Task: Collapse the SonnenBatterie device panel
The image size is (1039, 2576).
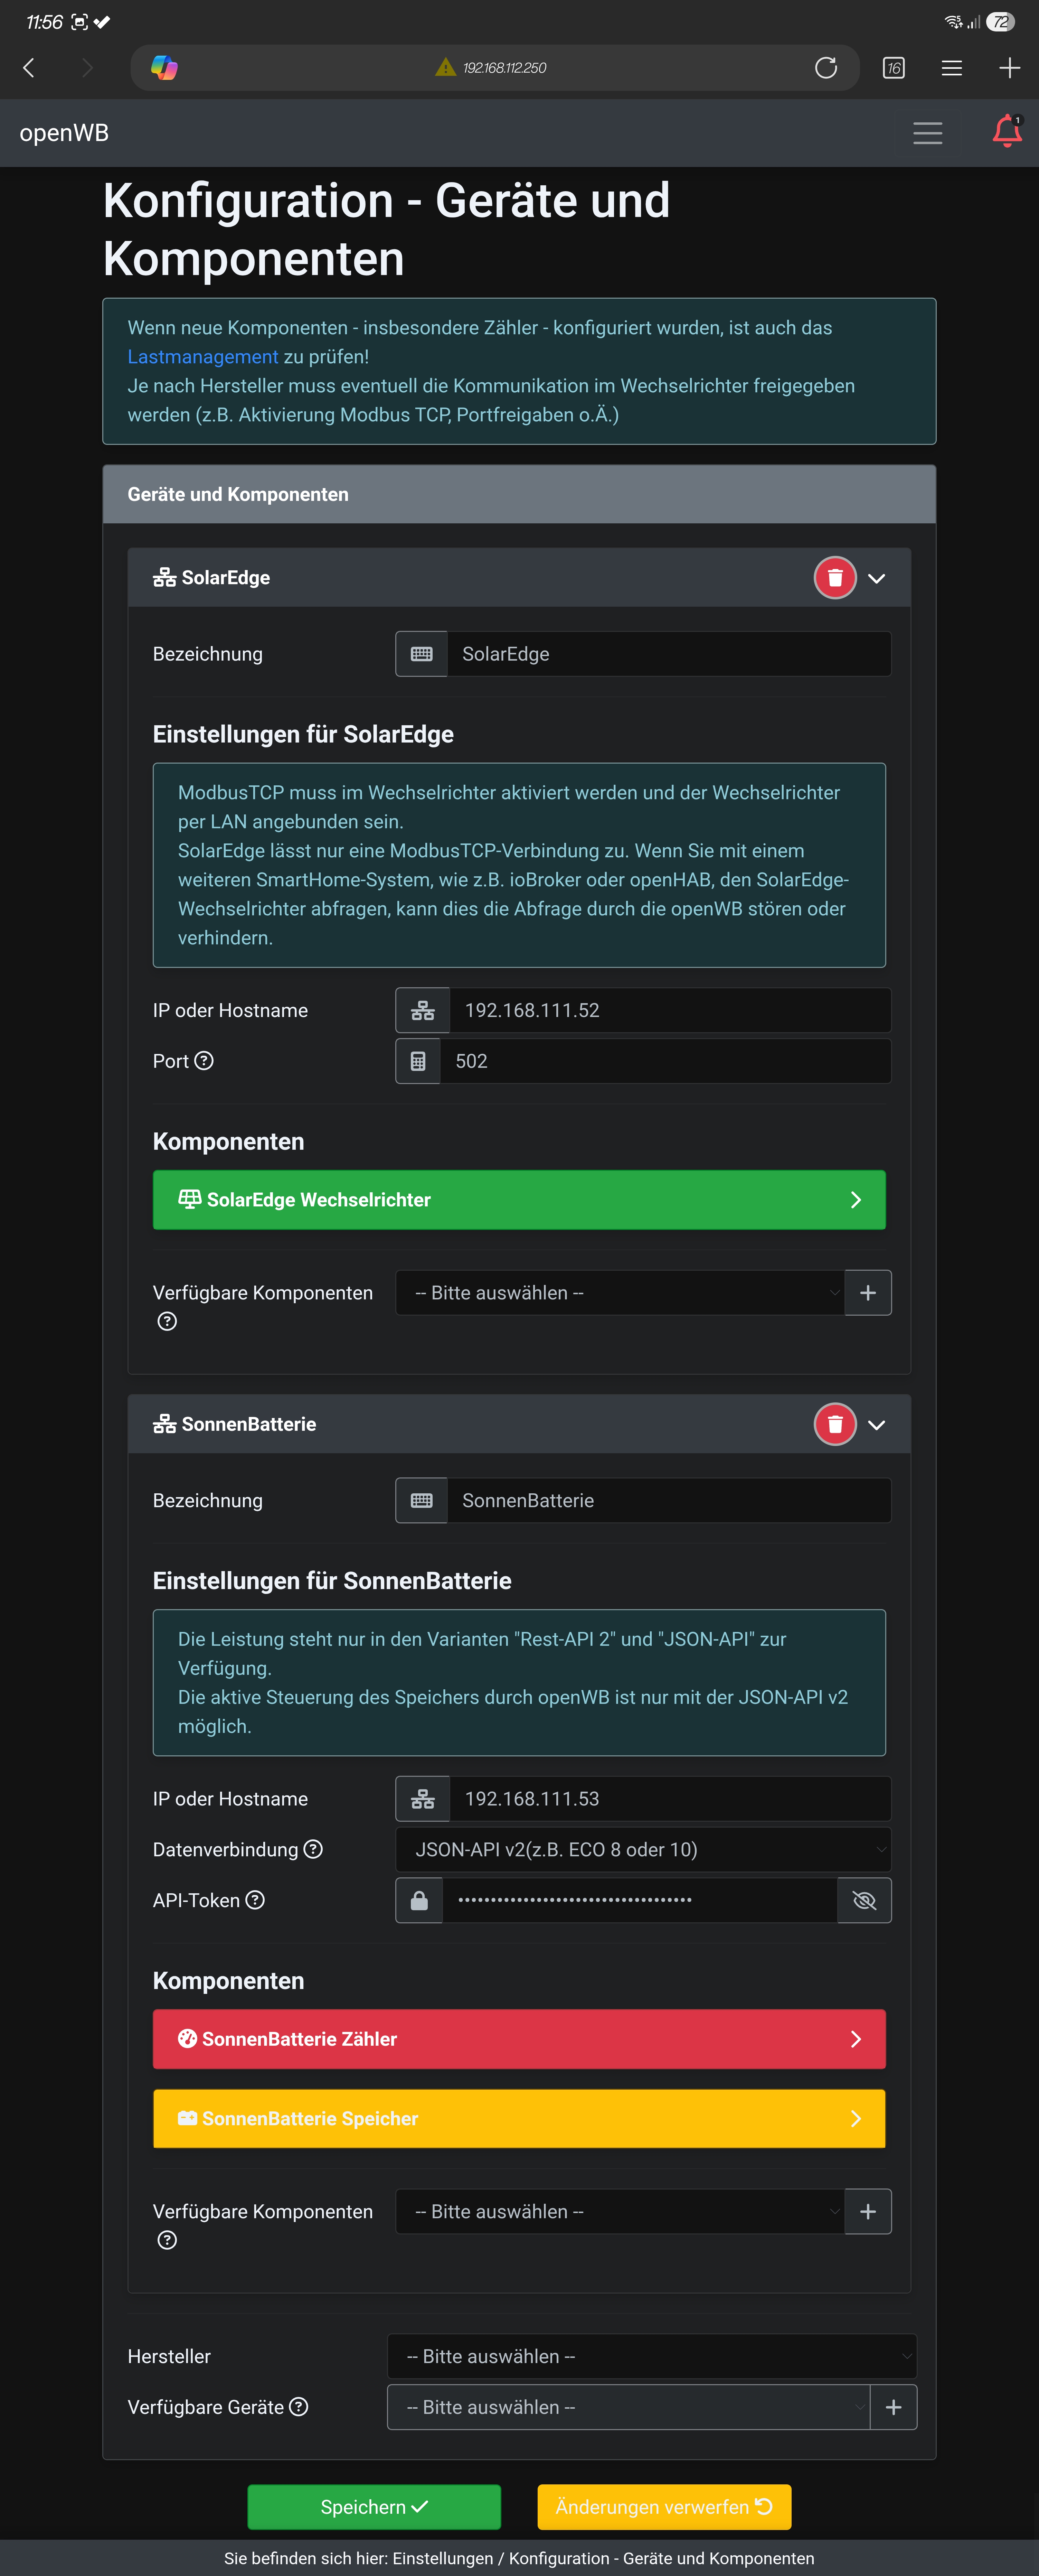Action: tap(877, 1424)
